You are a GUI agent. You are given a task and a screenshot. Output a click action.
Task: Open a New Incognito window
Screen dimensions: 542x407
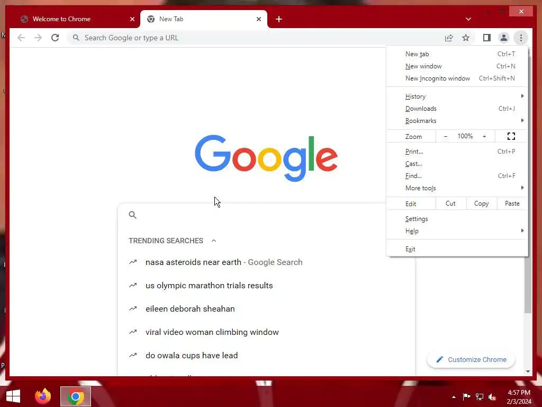pyautogui.click(x=457, y=78)
